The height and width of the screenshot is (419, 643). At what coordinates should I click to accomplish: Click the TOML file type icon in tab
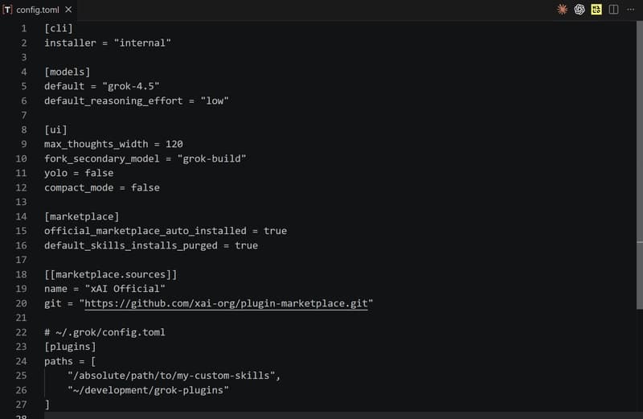click(7, 10)
